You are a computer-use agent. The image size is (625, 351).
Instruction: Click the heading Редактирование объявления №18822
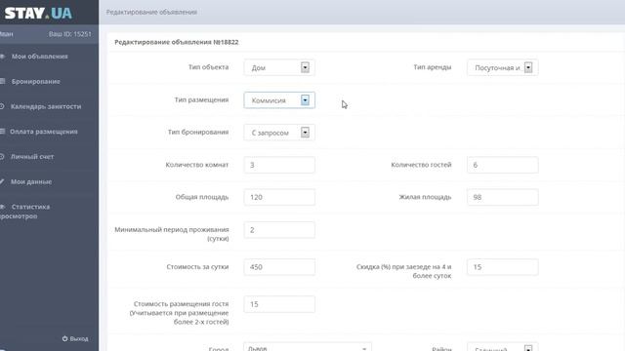pos(177,42)
